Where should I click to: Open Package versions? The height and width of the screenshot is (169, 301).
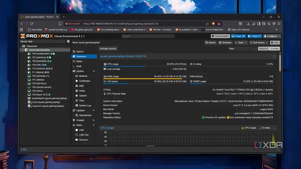(108, 49)
